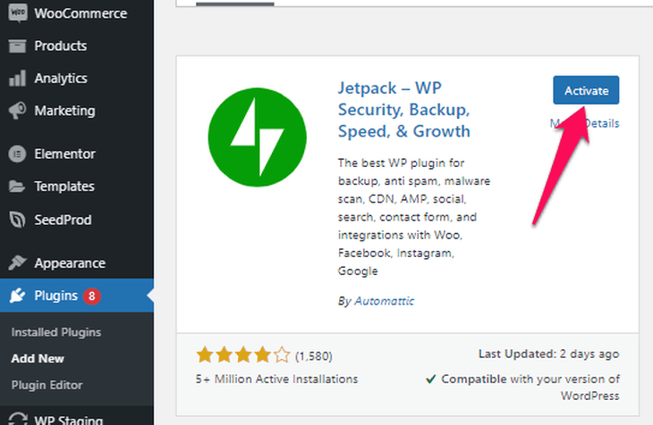653x425 pixels.
Task: Click the SeedProd leaf icon
Action: (16, 220)
